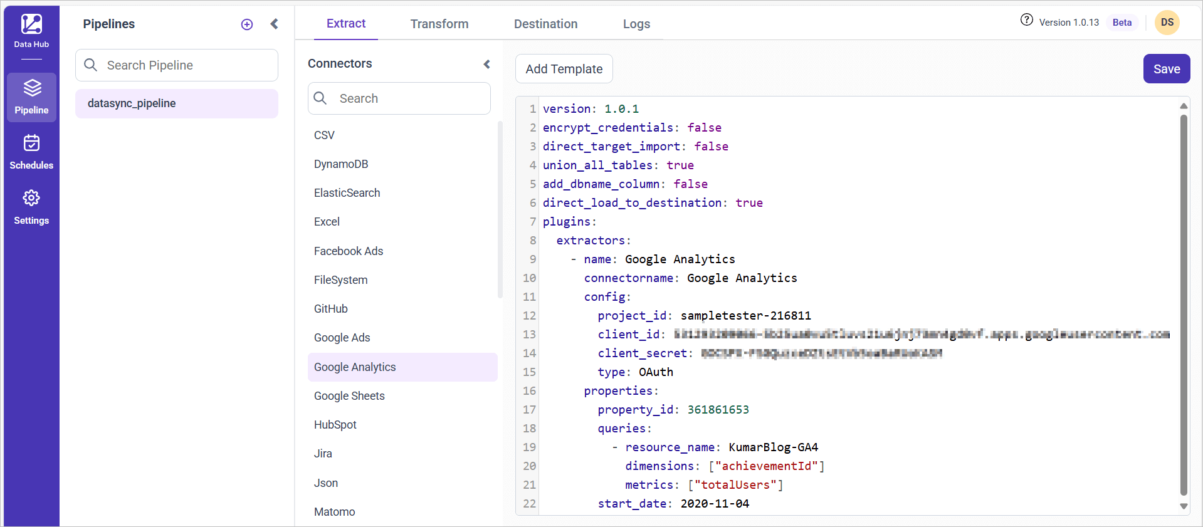
Task: Click the Add Template button
Action: [564, 69]
